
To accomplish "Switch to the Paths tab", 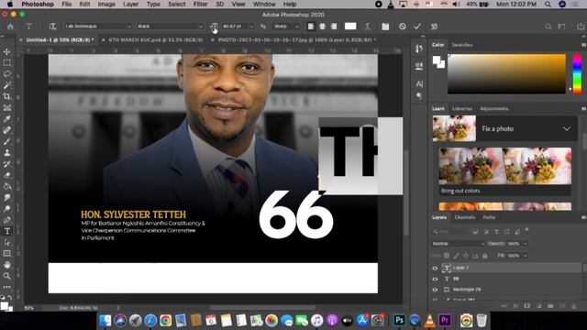I will [489, 217].
